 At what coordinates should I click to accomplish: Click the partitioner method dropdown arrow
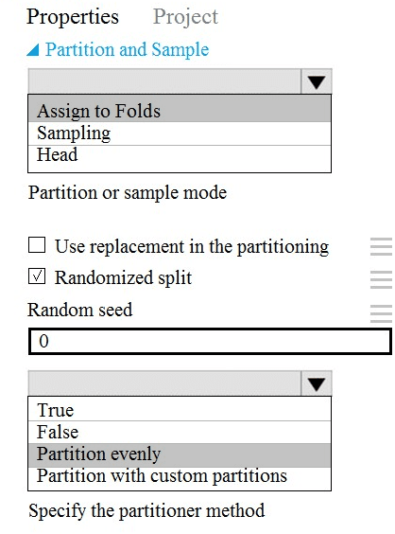pos(317,383)
